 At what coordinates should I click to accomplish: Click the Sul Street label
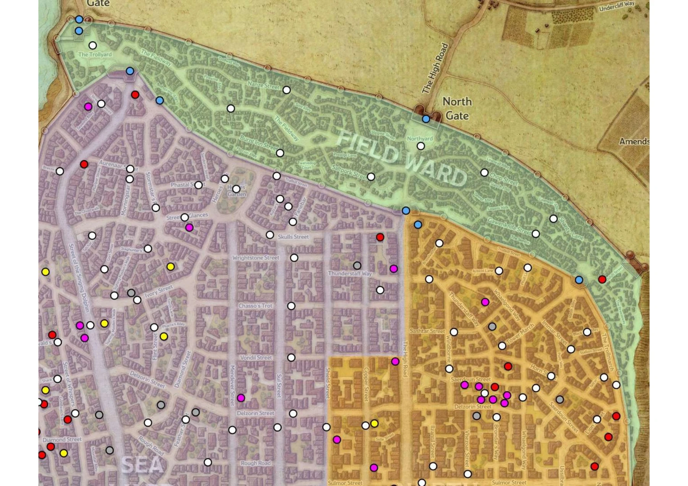tap(279, 386)
